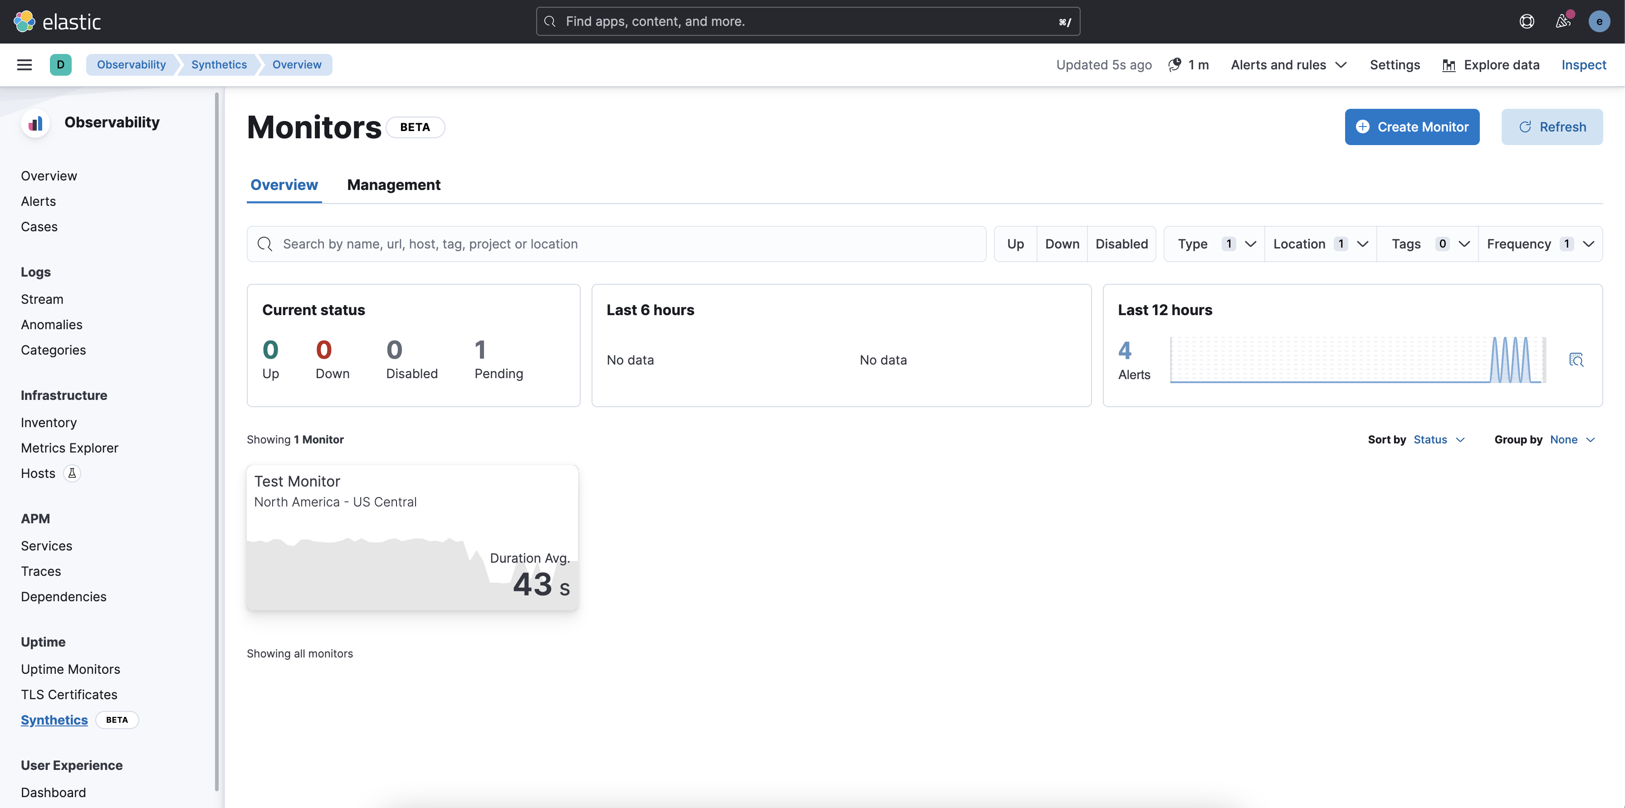Open the newsfeed celebration icon
The image size is (1625, 808).
[1562, 21]
